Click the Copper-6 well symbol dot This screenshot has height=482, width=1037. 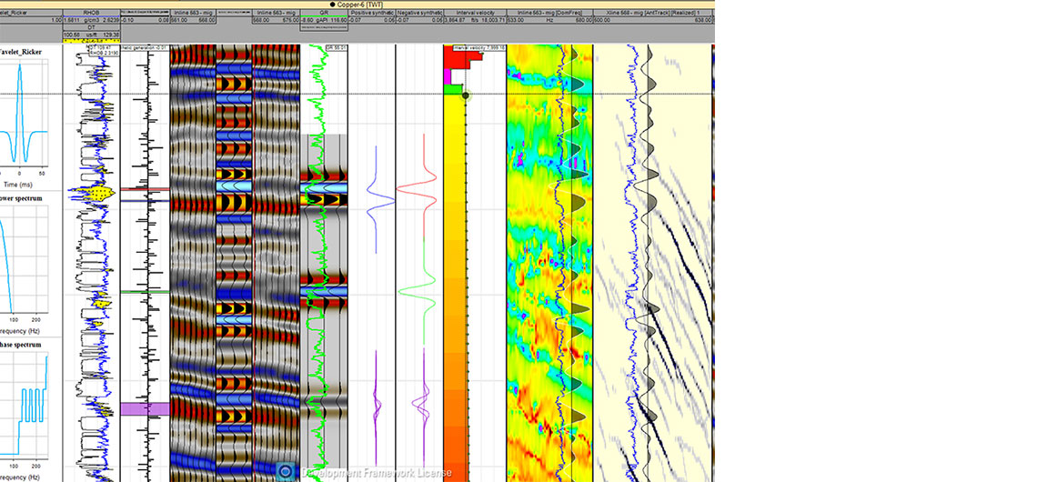click(333, 5)
